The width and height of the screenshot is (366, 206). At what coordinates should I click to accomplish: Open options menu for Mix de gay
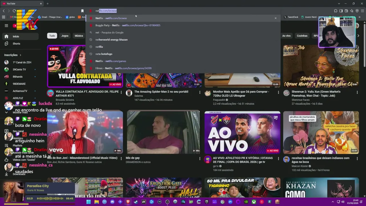(200, 159)
